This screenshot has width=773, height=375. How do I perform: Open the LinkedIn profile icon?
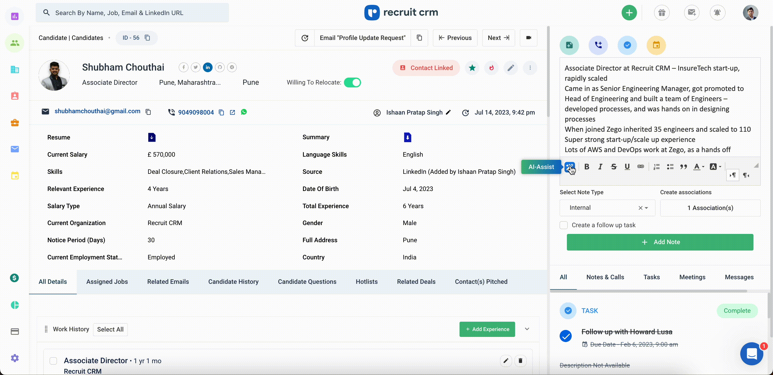(x=207, y=67)
